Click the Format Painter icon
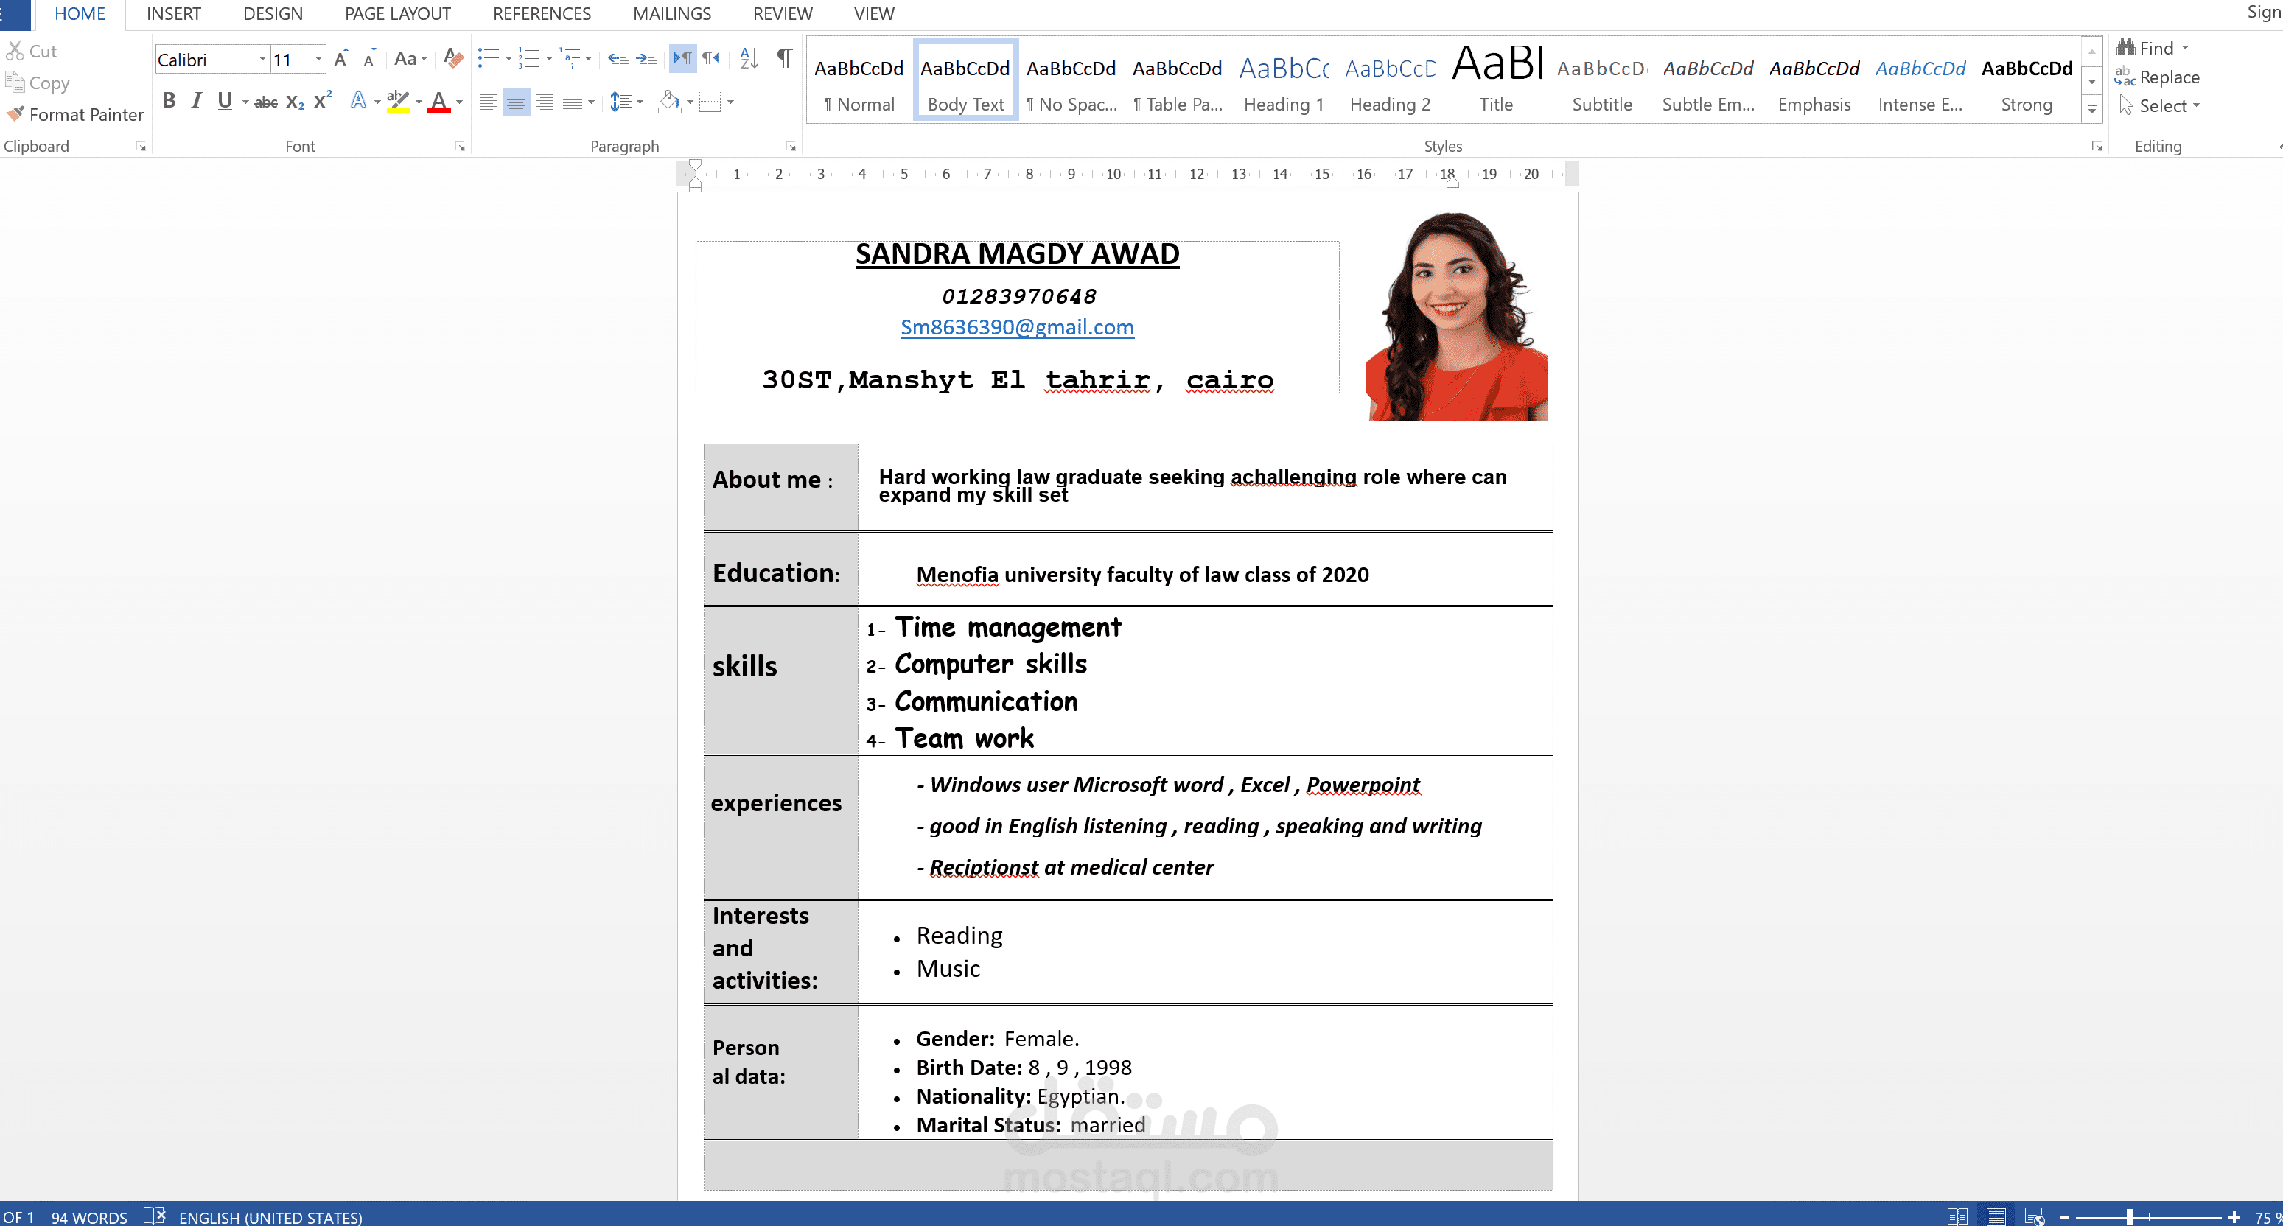The image size is (2283, 1226). coord(15,114)
